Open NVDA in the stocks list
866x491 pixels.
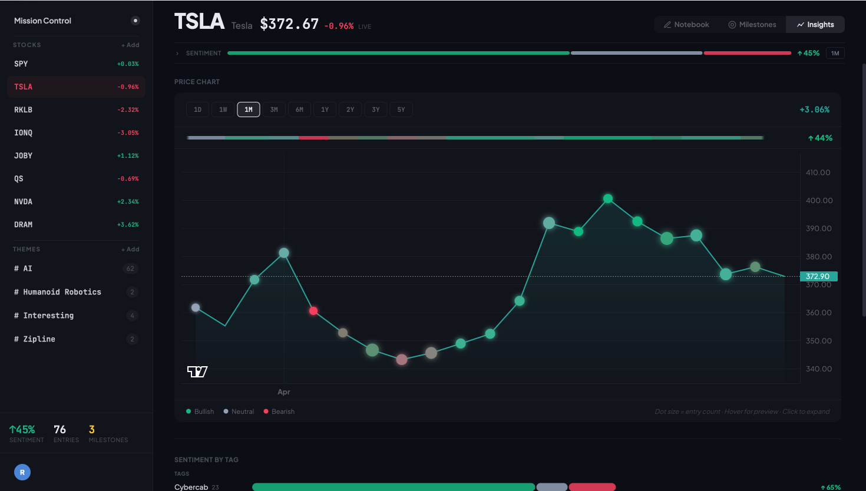(76, 201)
